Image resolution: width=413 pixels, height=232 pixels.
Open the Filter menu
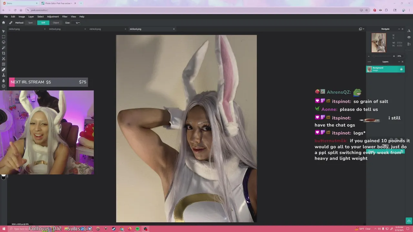tap(65, 16)
